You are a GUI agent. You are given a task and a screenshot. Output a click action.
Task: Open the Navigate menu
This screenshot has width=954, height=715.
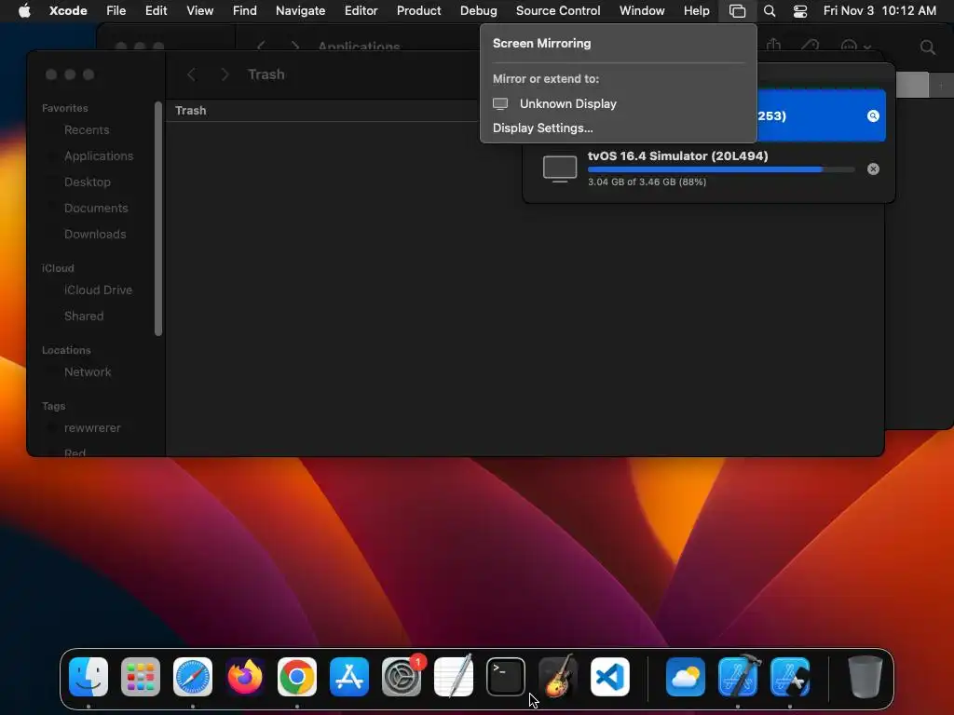pyautogui.click(x=301, y=10)
